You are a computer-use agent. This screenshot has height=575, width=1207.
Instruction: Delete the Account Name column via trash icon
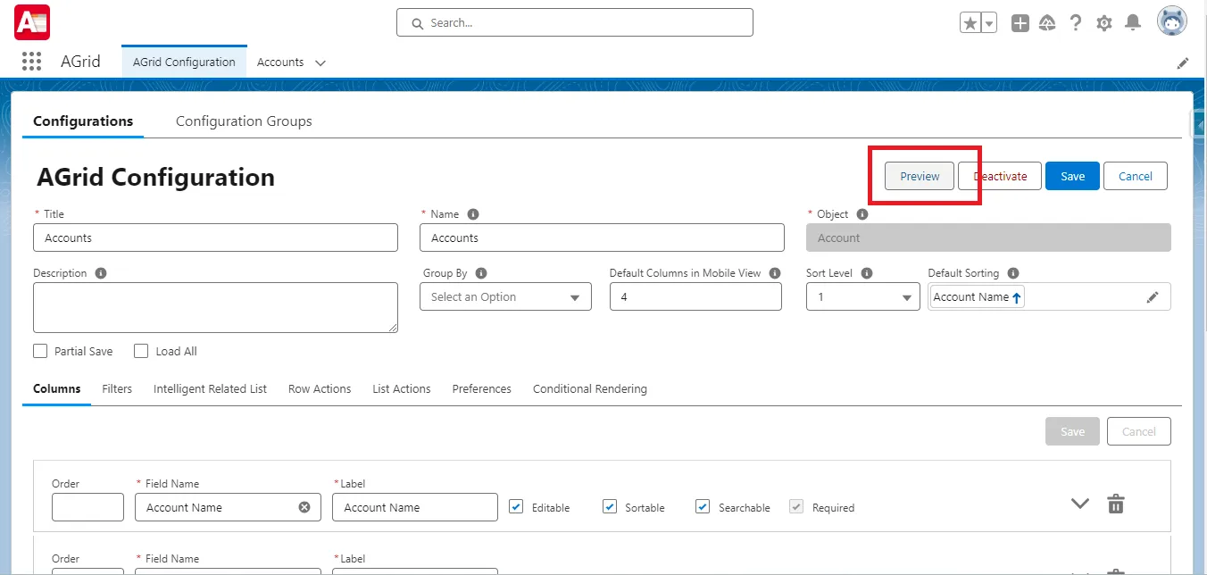coord(1115,504)
